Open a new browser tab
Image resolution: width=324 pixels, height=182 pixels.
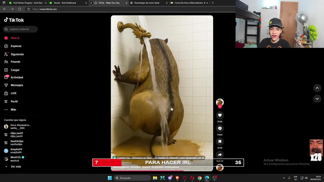tap(213, 3)
